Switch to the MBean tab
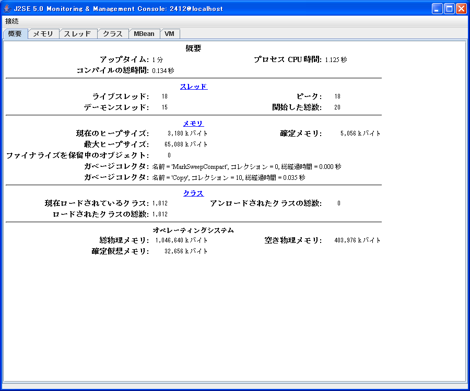Viewport: 470px width, 391px height. [144, 34]
